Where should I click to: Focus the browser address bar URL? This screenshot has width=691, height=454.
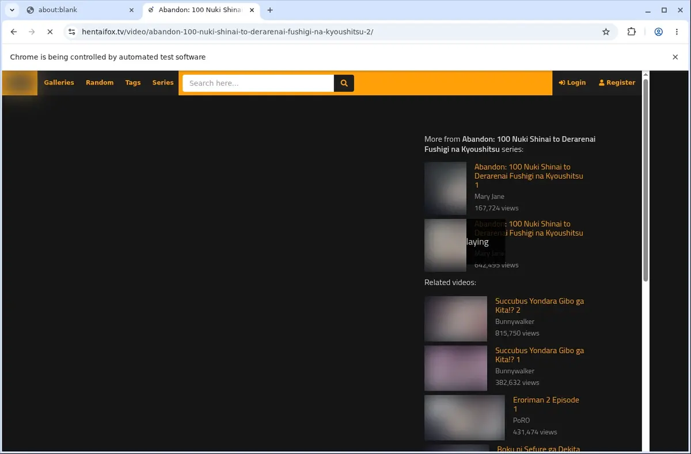[x=227, y=32]
